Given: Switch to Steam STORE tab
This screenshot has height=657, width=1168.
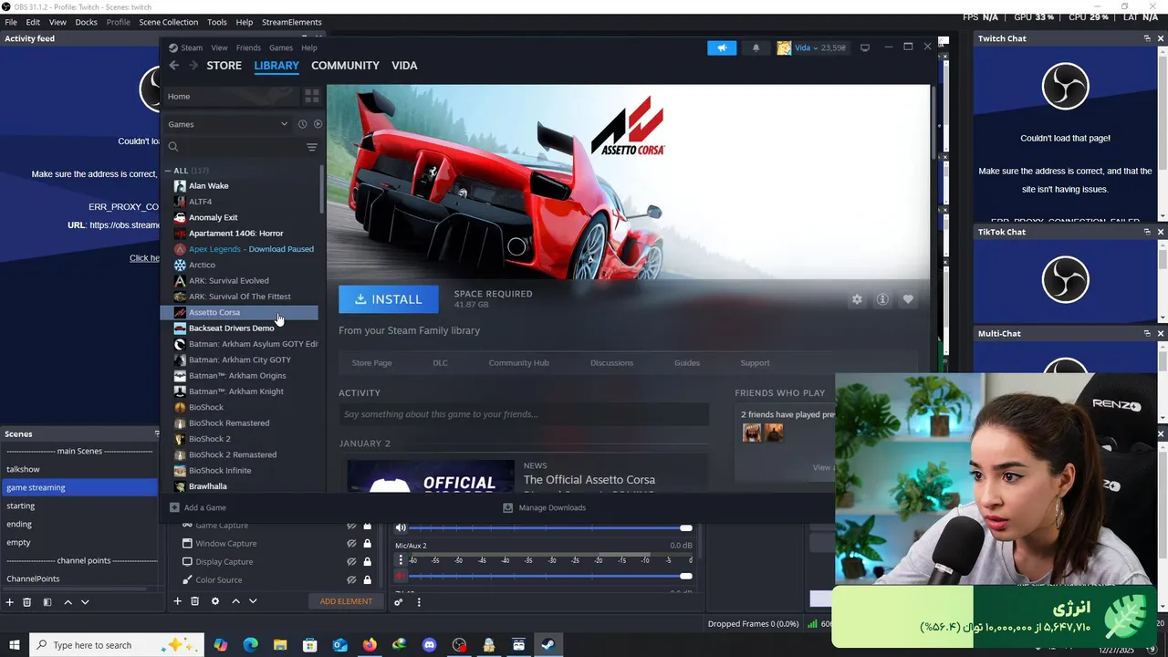Looking at the screenshot, I should 224,66.
